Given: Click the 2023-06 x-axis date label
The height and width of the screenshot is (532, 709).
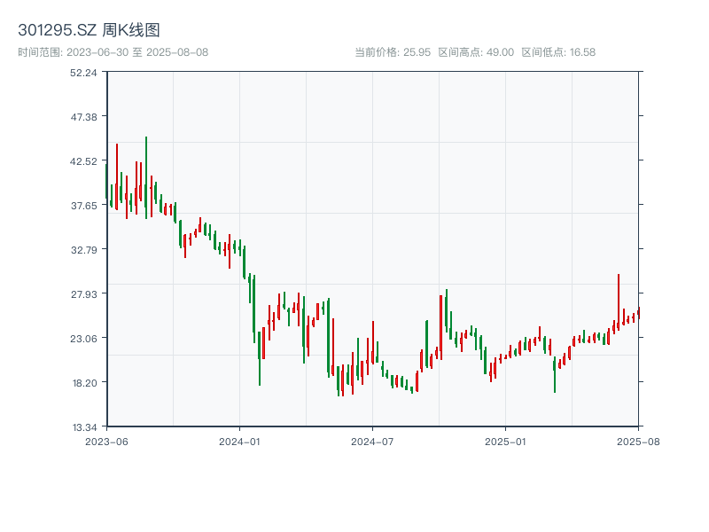Looking at the screenshot, I should tap(106, 441).
